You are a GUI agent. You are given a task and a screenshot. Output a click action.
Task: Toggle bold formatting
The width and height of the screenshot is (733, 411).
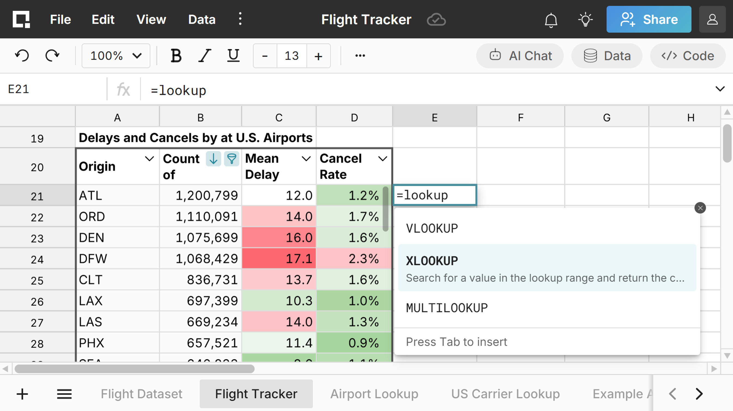click(176, 56)
